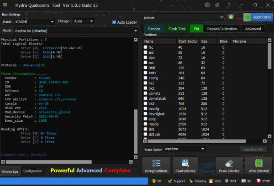Open the Reboot dropdown
Image resolution: width=274 pixels, height=186 pixels.
[x=190, y=17]
